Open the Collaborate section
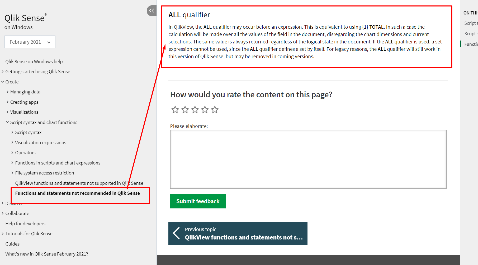The height and width of the screenshot is (265, 478). click(17, 213)
